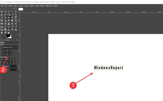This screenshot has height=101, width=163.
Task: Switch to the Tool Options tab
Action: pyautogui.click(x=6, y=40)
